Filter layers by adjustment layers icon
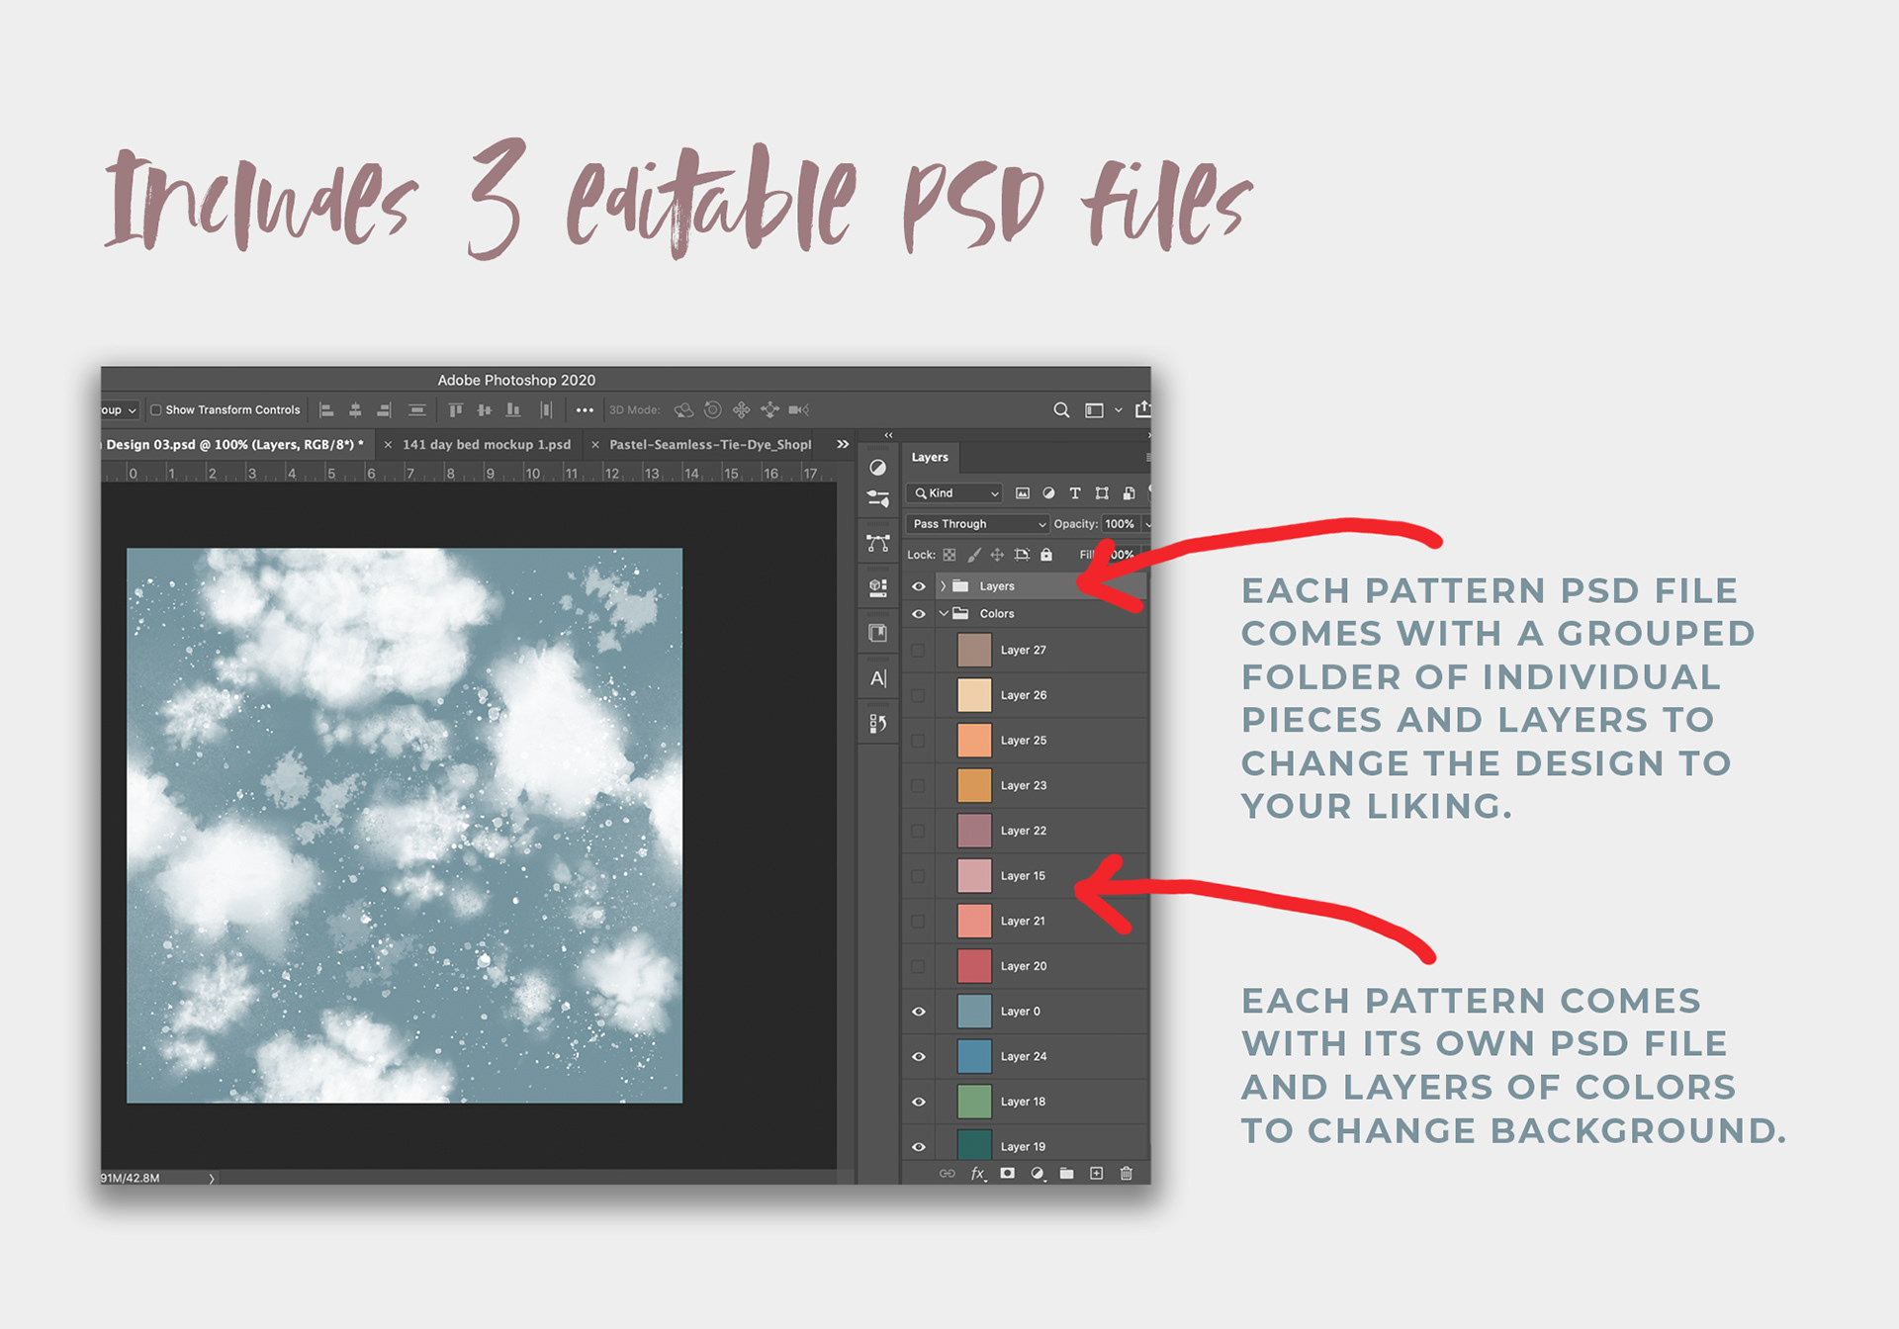Image resolution: width=1899 pixels, height=1329 pixels. (1048, 492)
